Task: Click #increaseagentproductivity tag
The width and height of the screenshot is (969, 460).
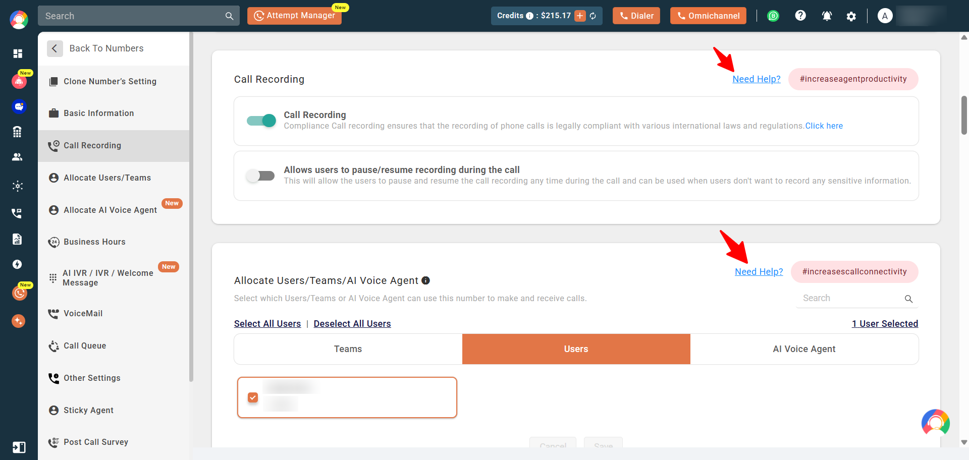Action: pos(853,79)
